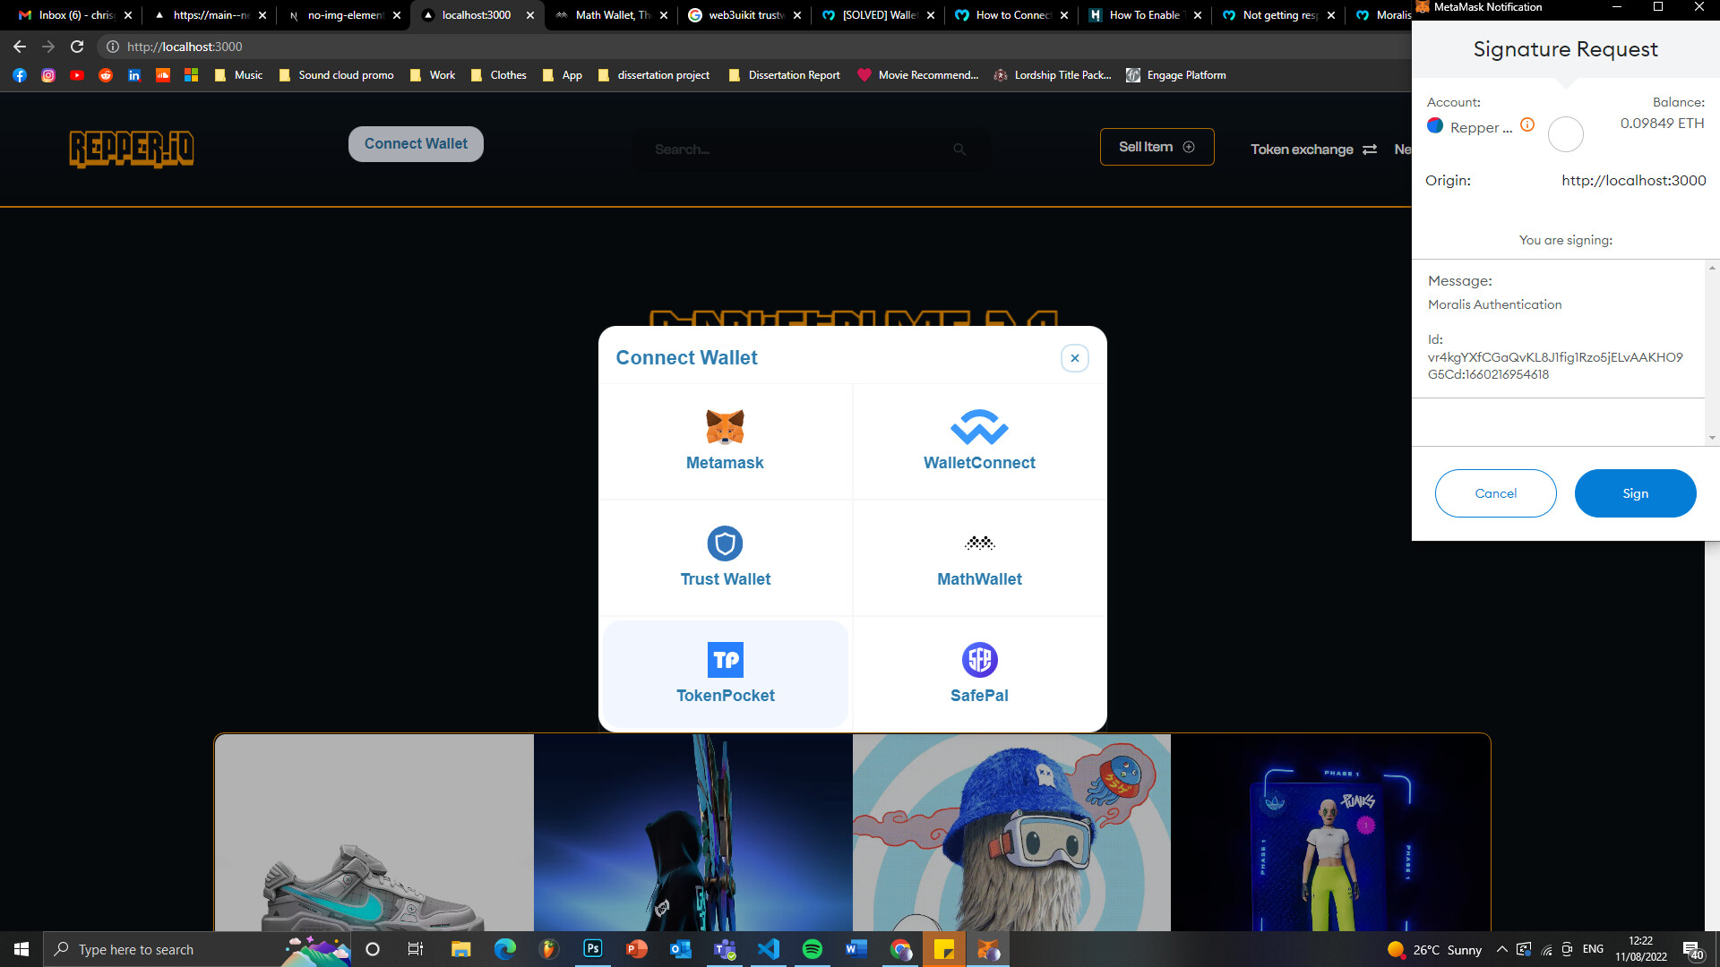This screenshot has width=1720, height=967.
Task: Open the Clothes bookmarks folder
Action: point(498,75)
